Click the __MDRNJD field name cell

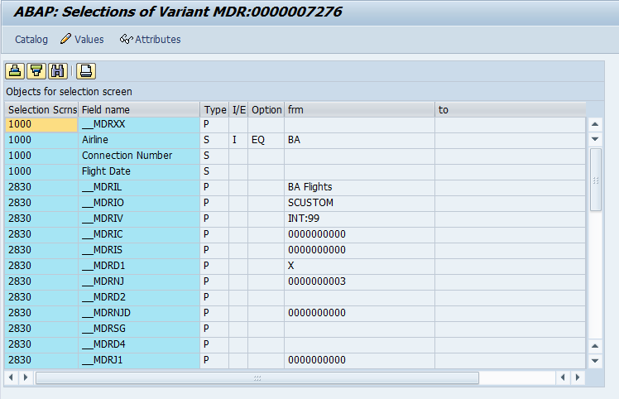click(139, 314)
